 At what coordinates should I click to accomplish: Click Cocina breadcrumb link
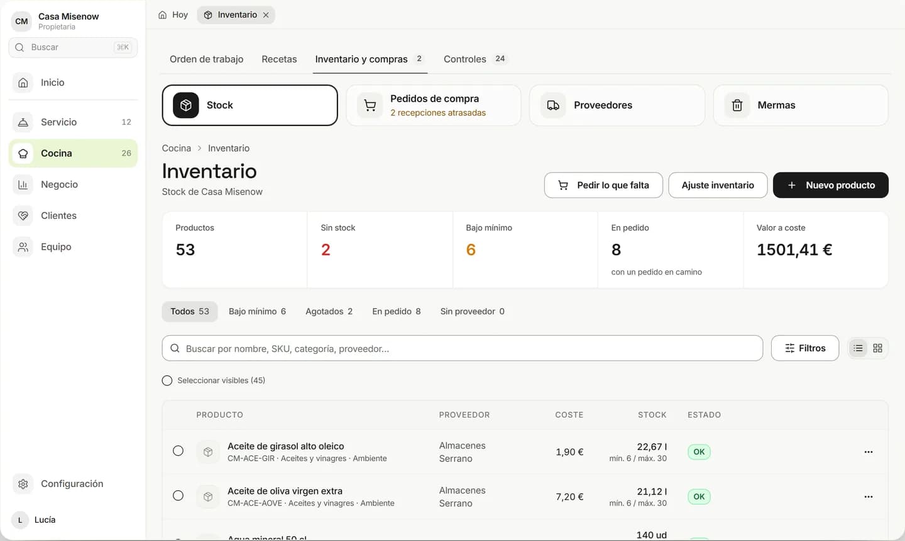pos(177,148)
